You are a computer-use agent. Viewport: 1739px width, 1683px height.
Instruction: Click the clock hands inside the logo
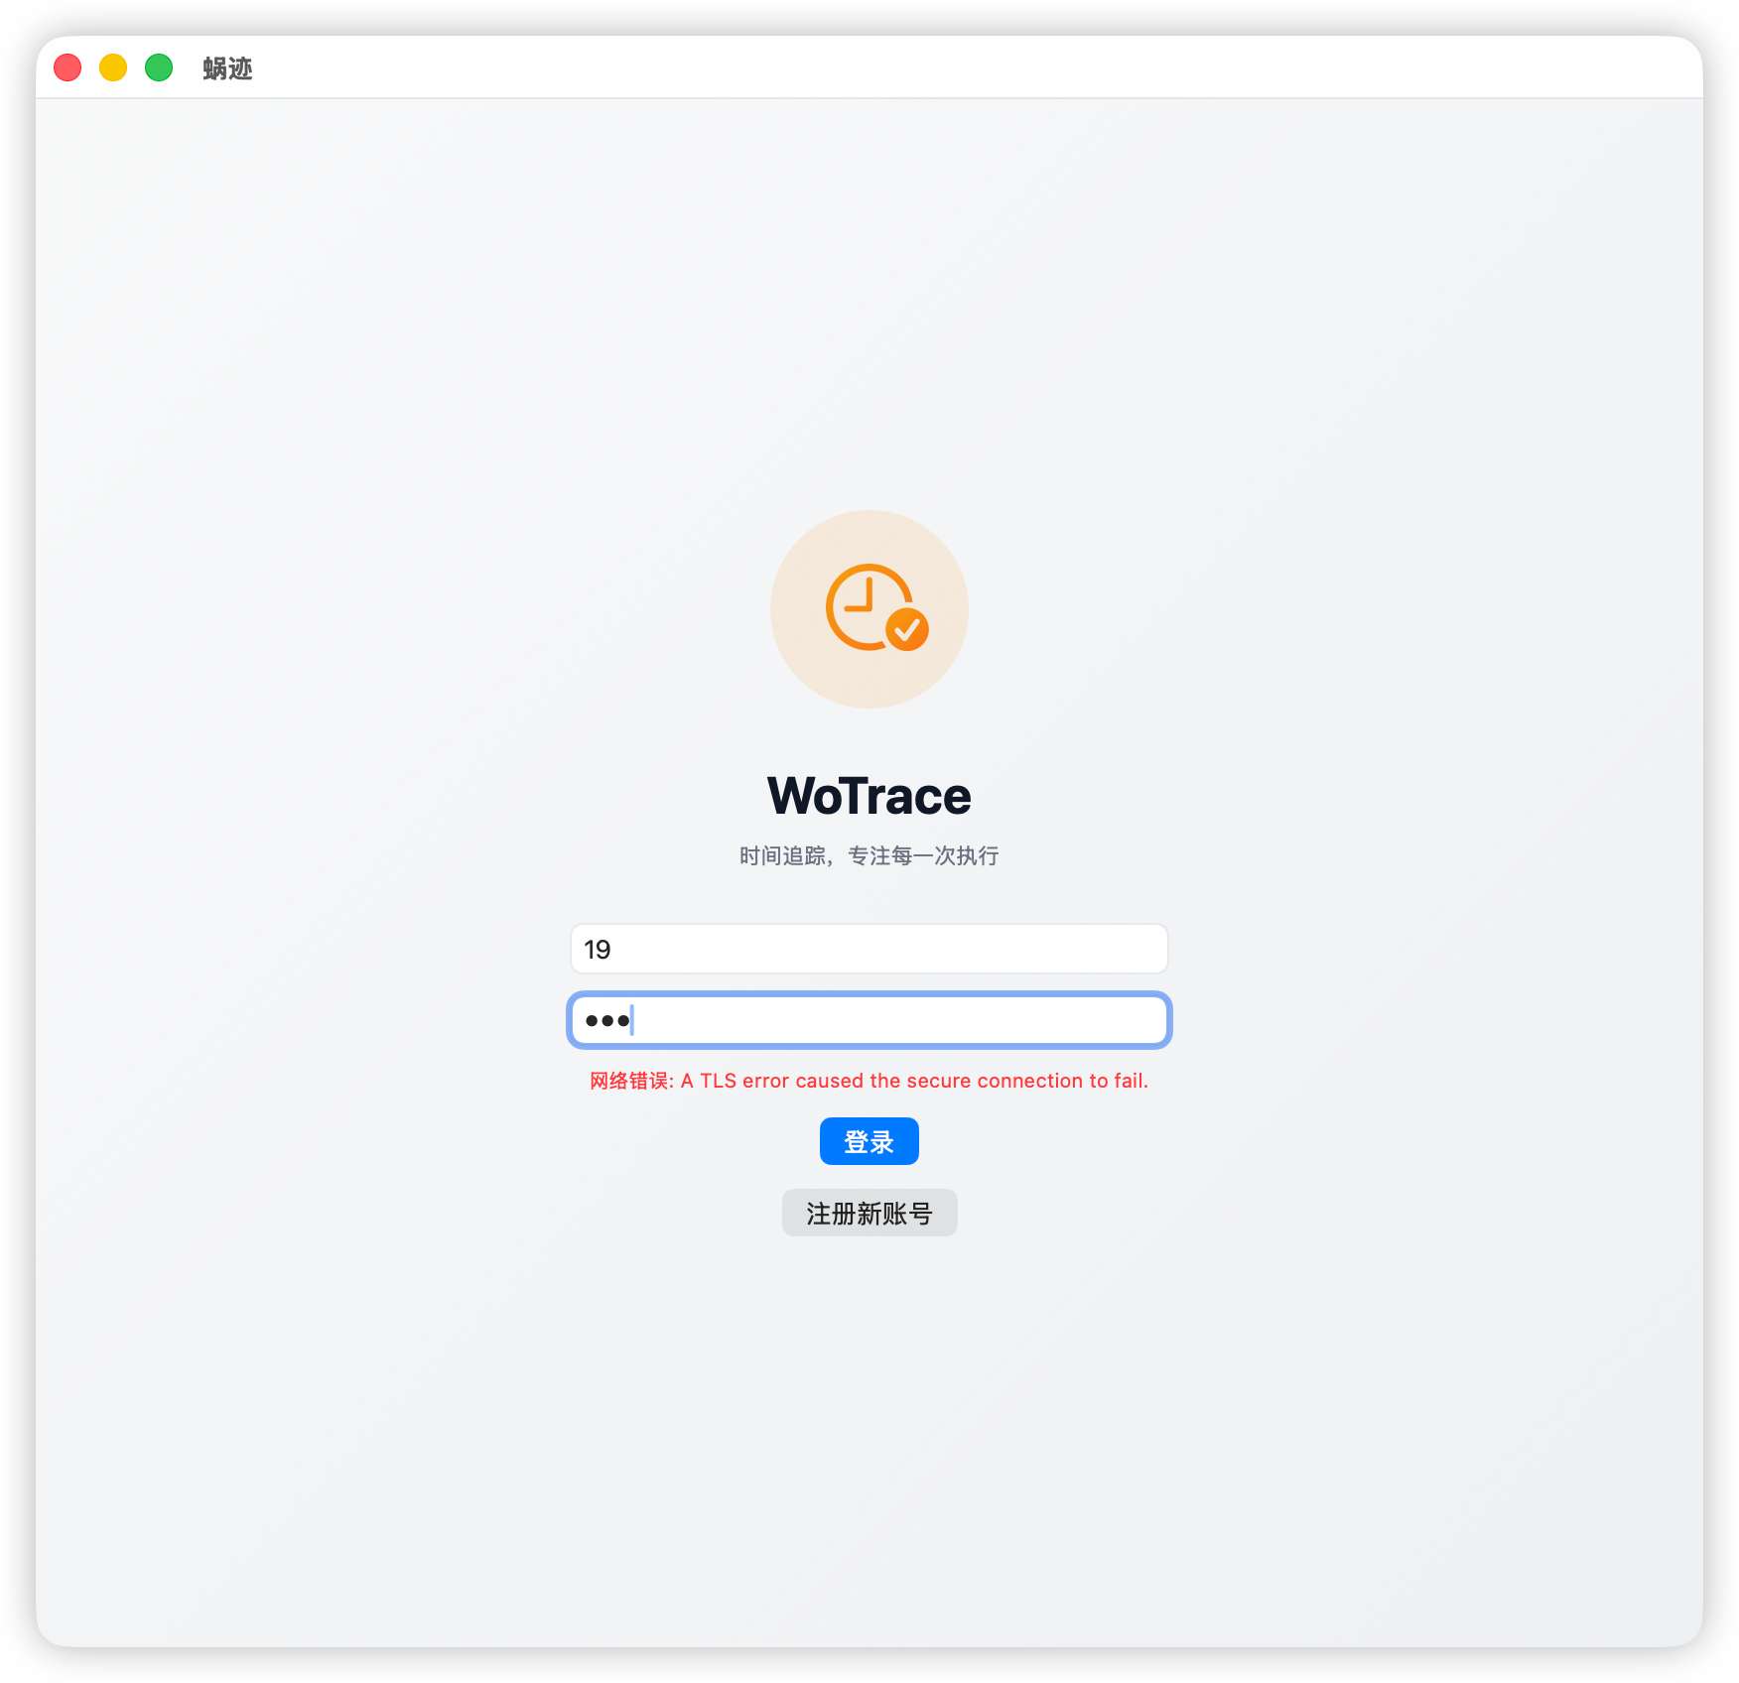coord(862,595)
